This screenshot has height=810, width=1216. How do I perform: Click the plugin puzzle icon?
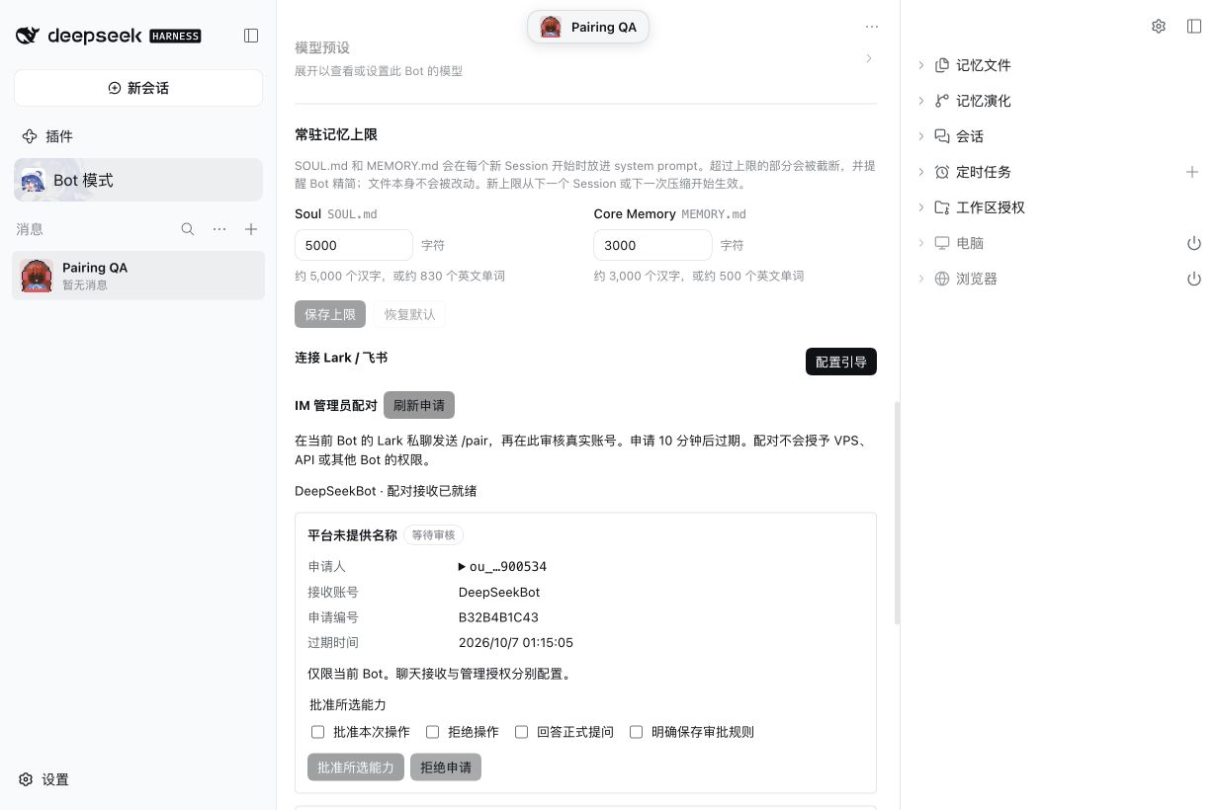click(x=30, y=136)
